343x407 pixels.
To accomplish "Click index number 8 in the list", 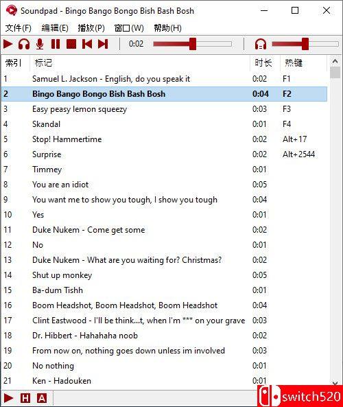I will [x=5, y=185].
